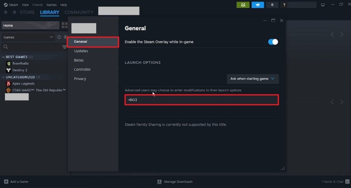Select STAR WARS: The Old Republic
The width and height of the screenshot is (351, 188).
(39, 90)
